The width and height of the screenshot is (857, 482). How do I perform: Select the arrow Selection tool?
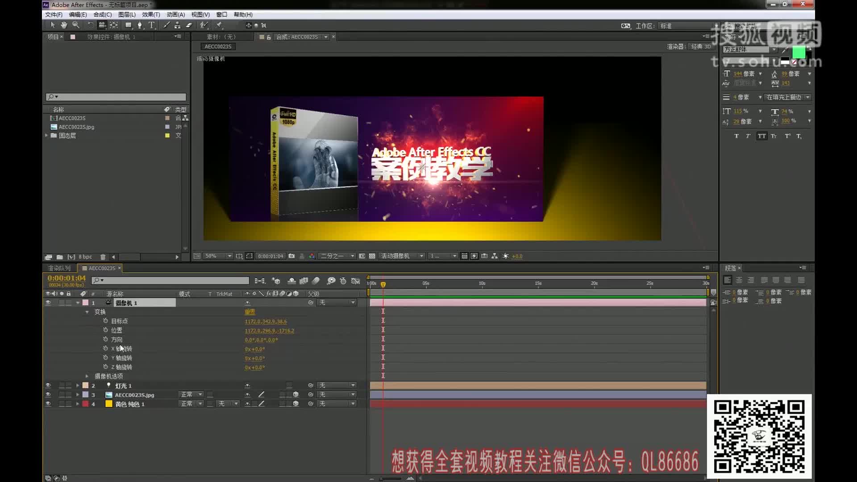[52, 25]
